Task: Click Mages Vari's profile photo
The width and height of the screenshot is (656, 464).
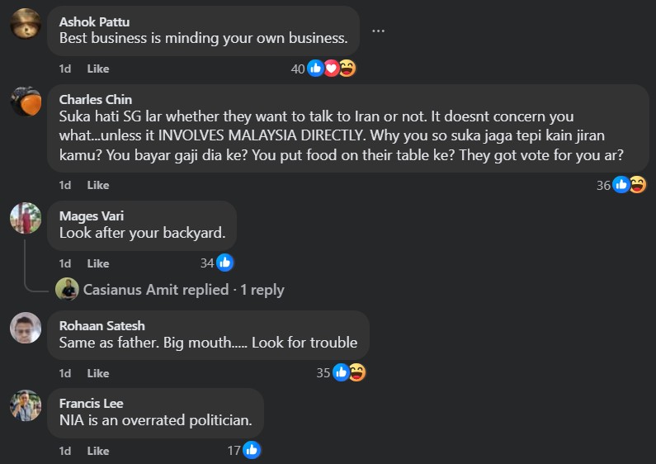Action: click(26, 219)
